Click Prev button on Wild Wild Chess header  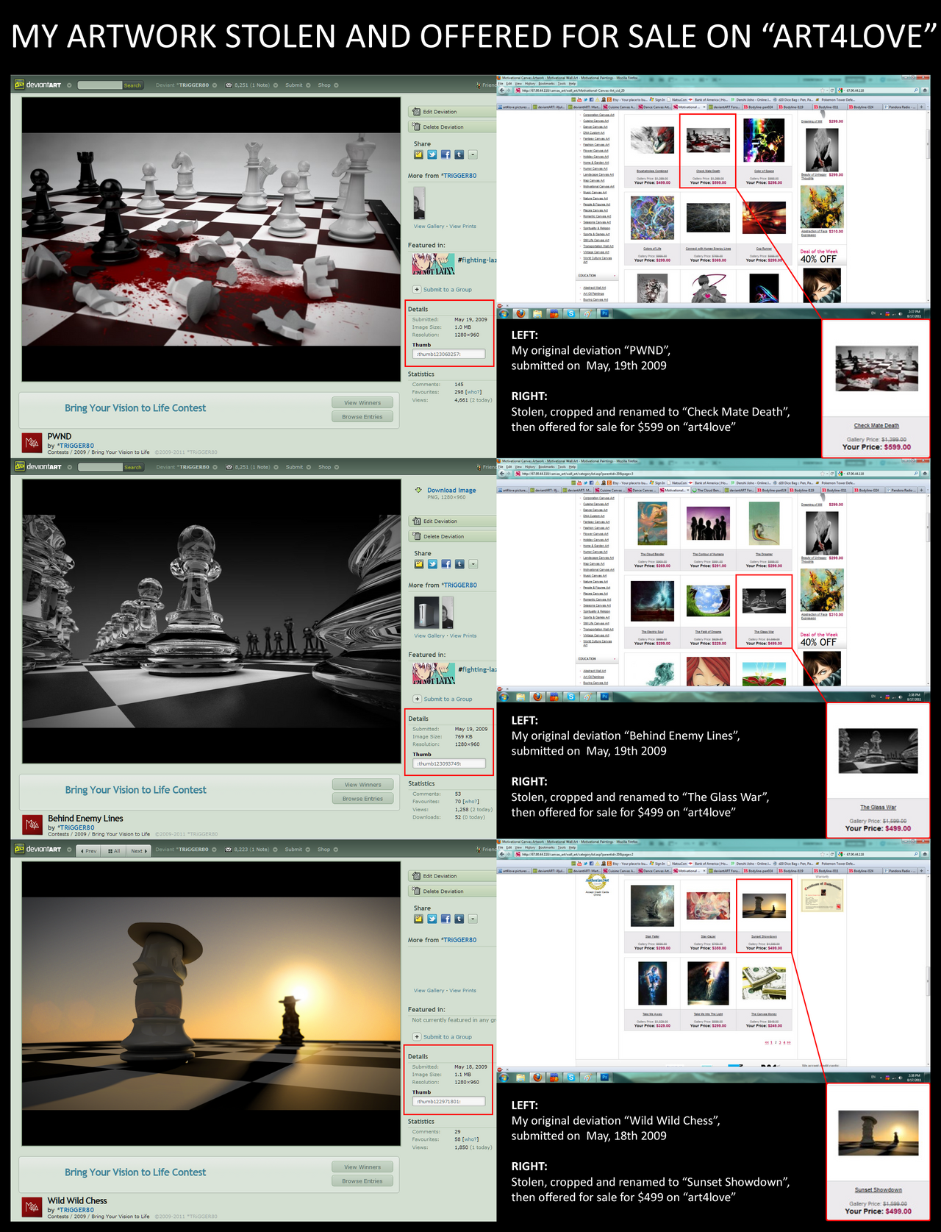88,850
